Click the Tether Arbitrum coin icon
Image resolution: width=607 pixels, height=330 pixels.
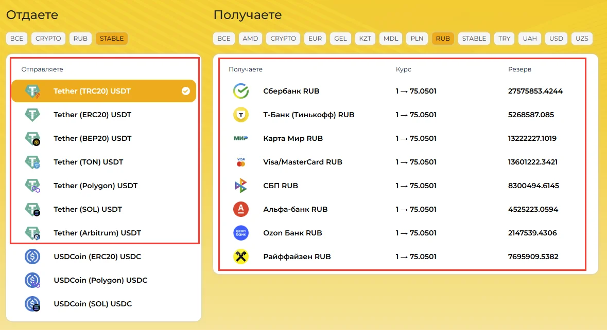[x=32, y=233]
